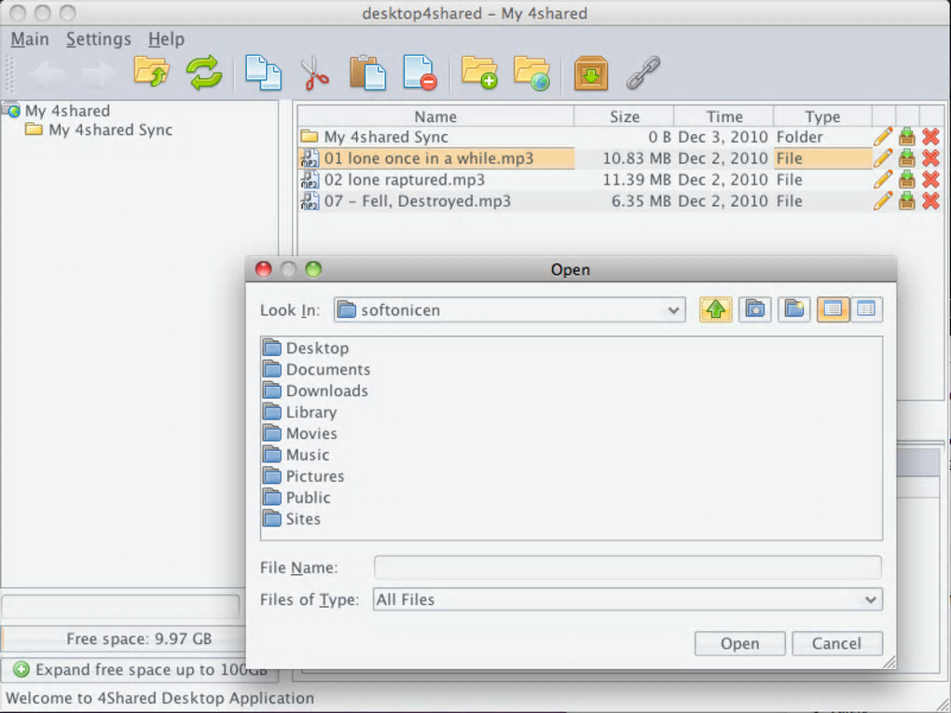The width and height of the screenshot is (951, 713).
Task: Click the Create New Folder icon in dialog
Action: click(x=794, y=309)
